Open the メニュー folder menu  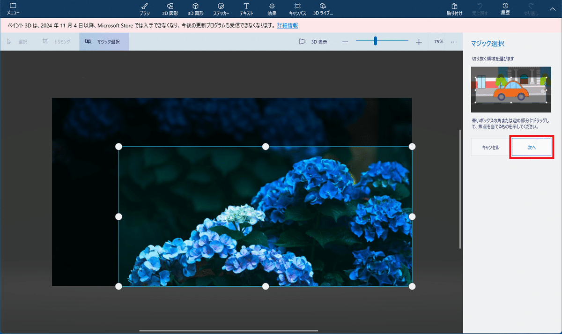(13, 9)
